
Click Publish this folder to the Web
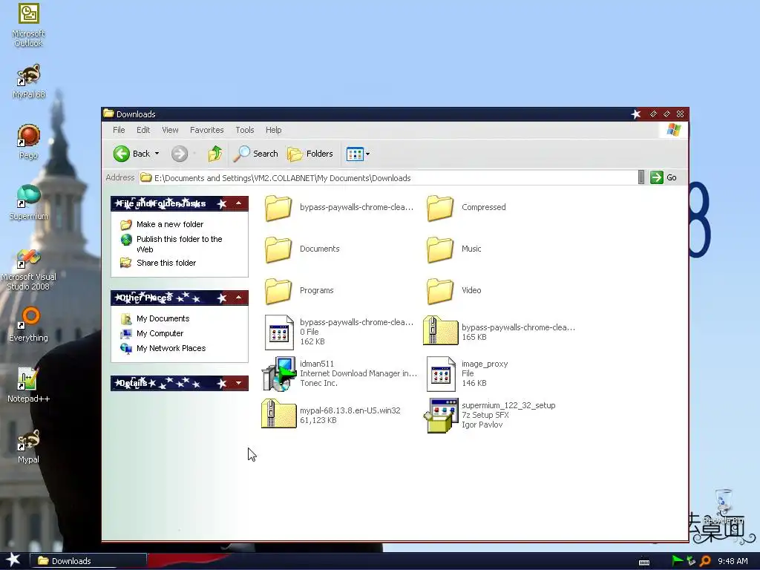click(171, 243)
